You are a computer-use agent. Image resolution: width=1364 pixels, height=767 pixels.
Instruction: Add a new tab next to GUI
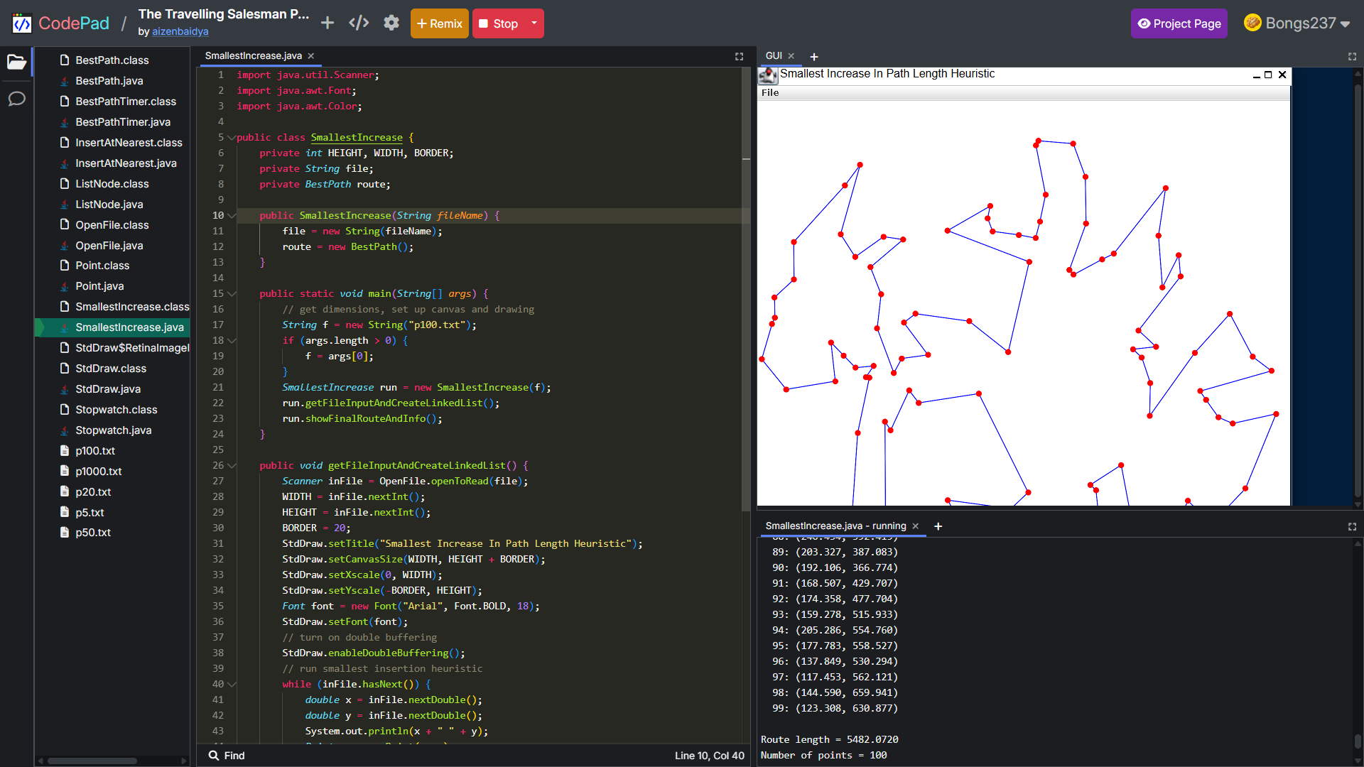tap(814, 56)
